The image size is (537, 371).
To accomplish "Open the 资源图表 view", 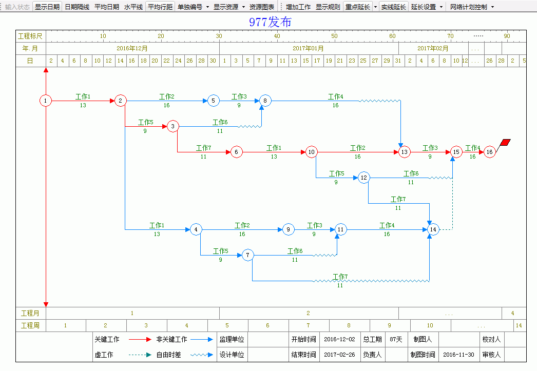I will click(261, 7).
